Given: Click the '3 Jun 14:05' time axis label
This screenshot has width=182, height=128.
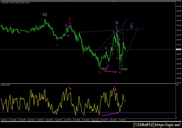Looking at the screenshot, I should tap(113, 120).
